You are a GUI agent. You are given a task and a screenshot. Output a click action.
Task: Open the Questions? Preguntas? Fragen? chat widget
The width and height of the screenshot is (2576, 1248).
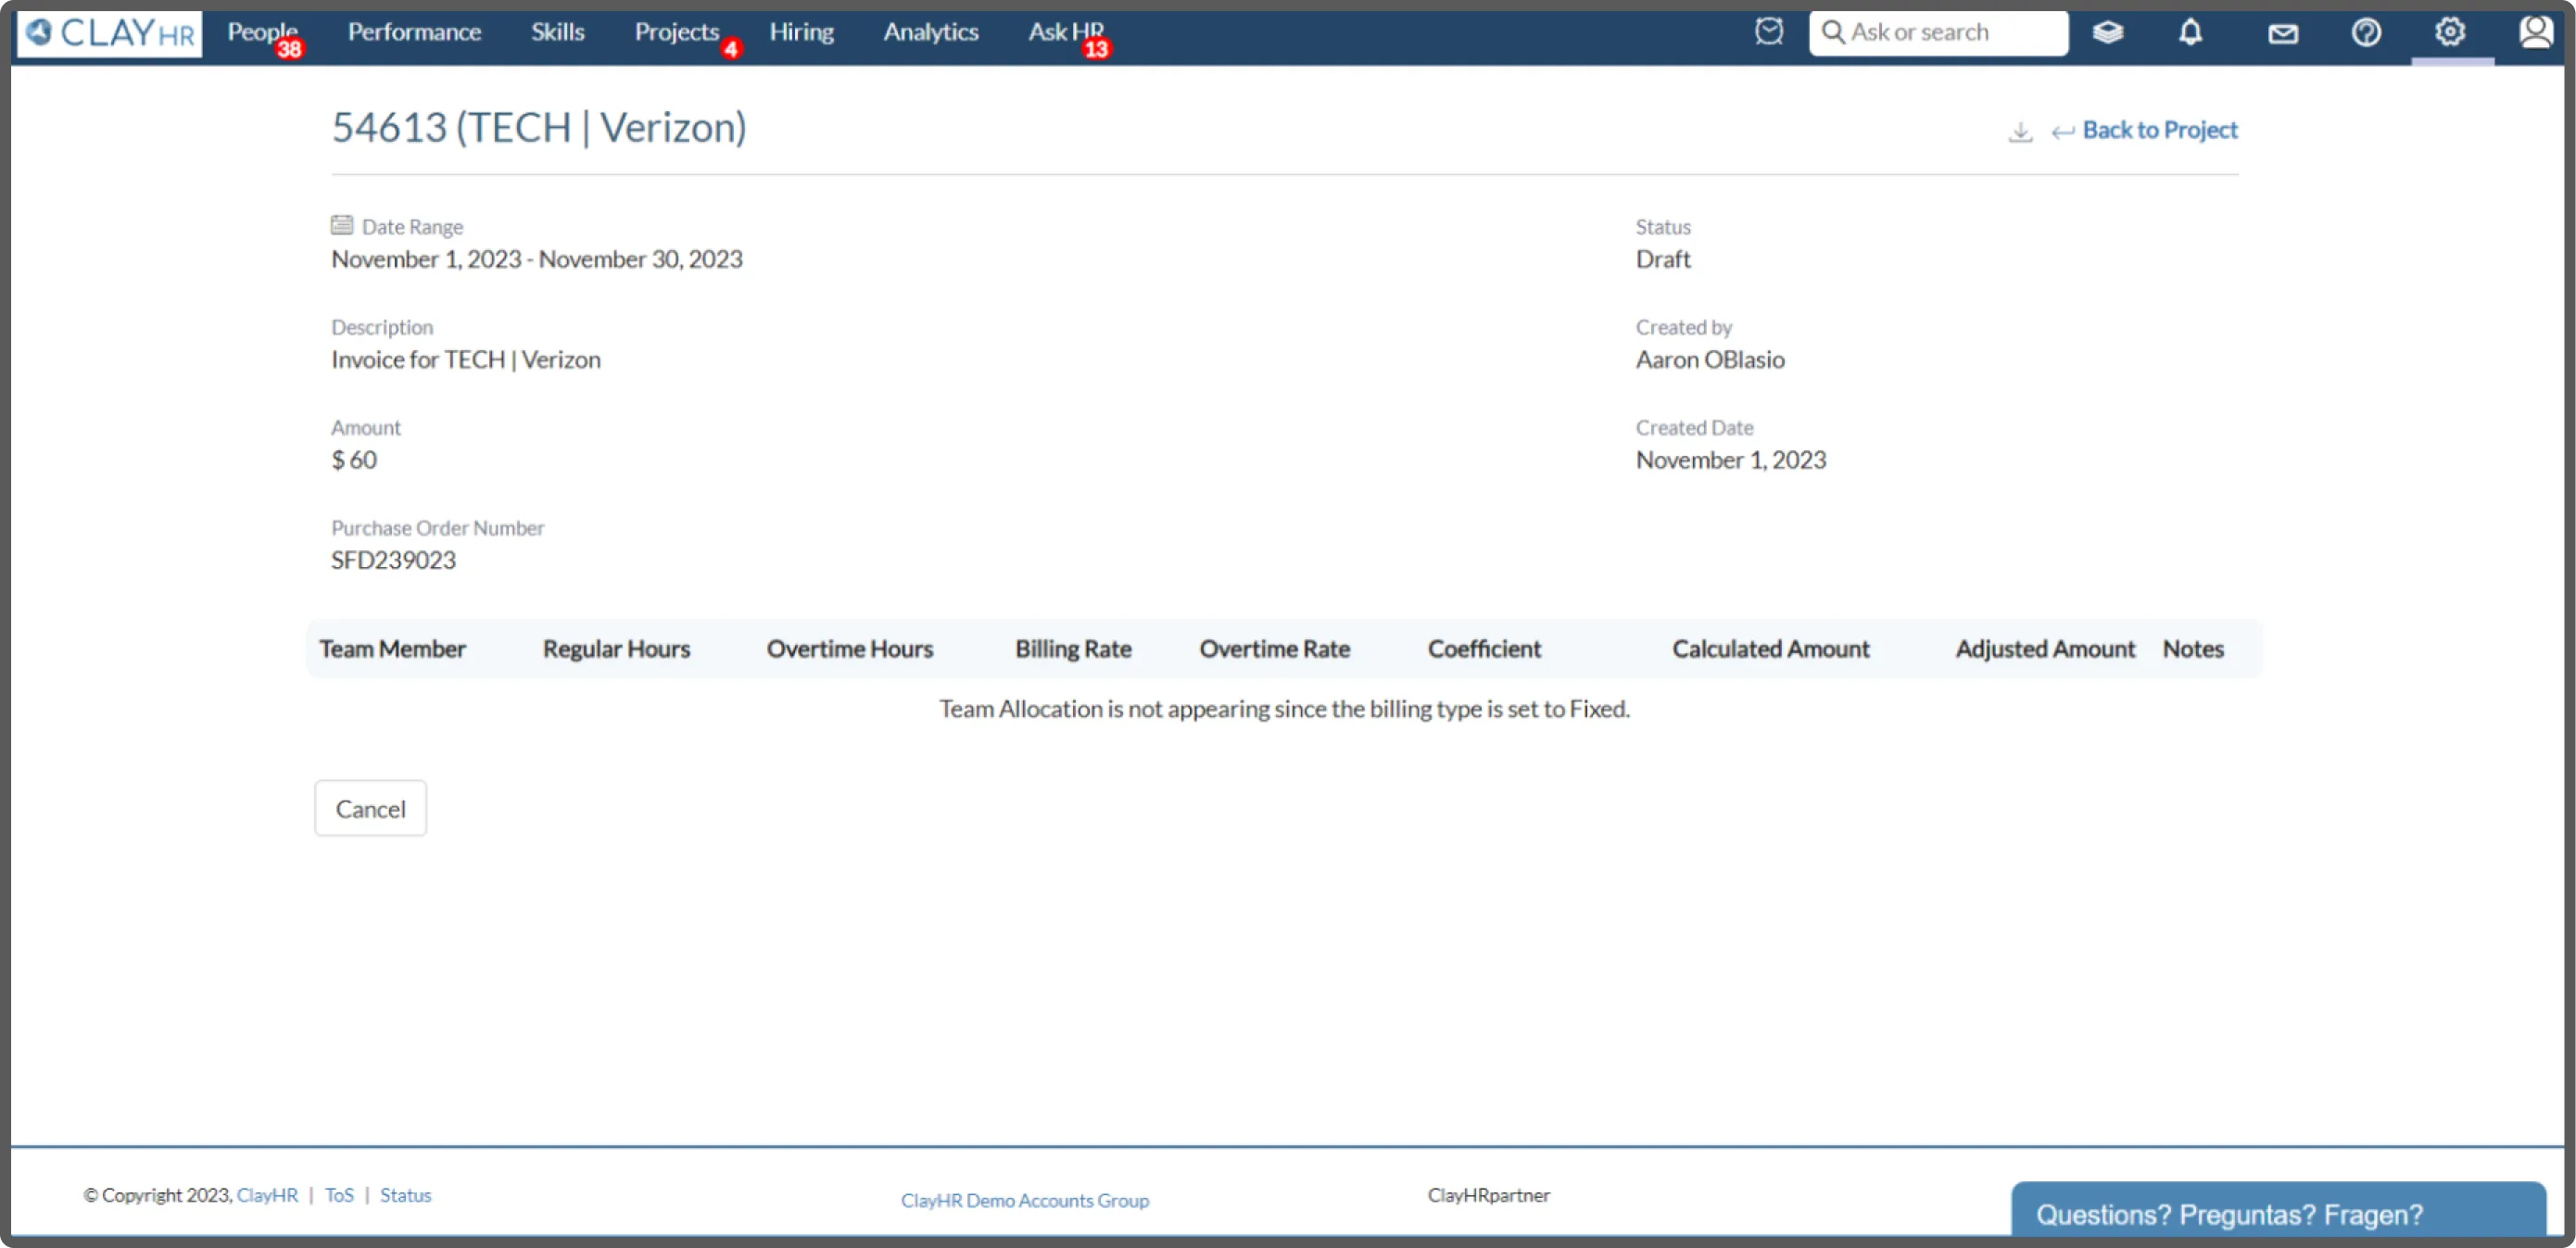click(2228, 1214)
